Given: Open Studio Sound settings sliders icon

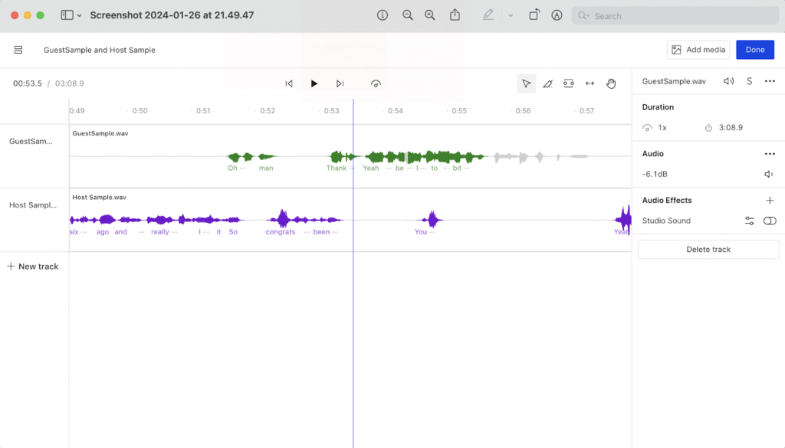Looking at the screenshot, I should [x=749, y=221].
